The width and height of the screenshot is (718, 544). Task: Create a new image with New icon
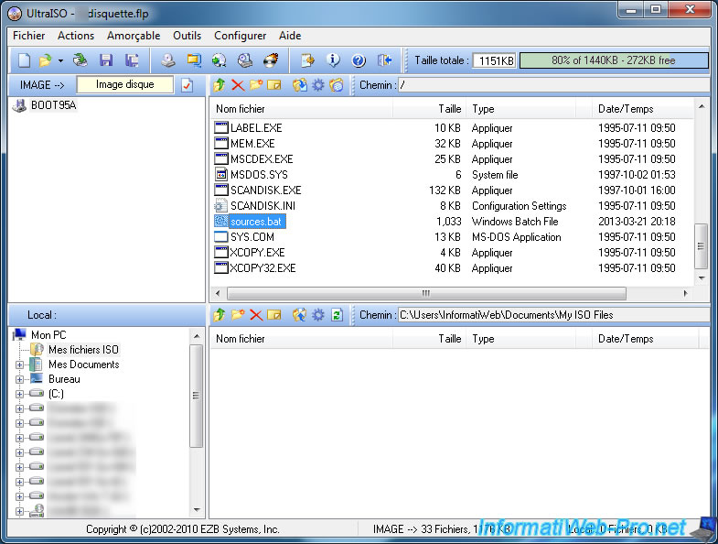[x=24, y=60]
